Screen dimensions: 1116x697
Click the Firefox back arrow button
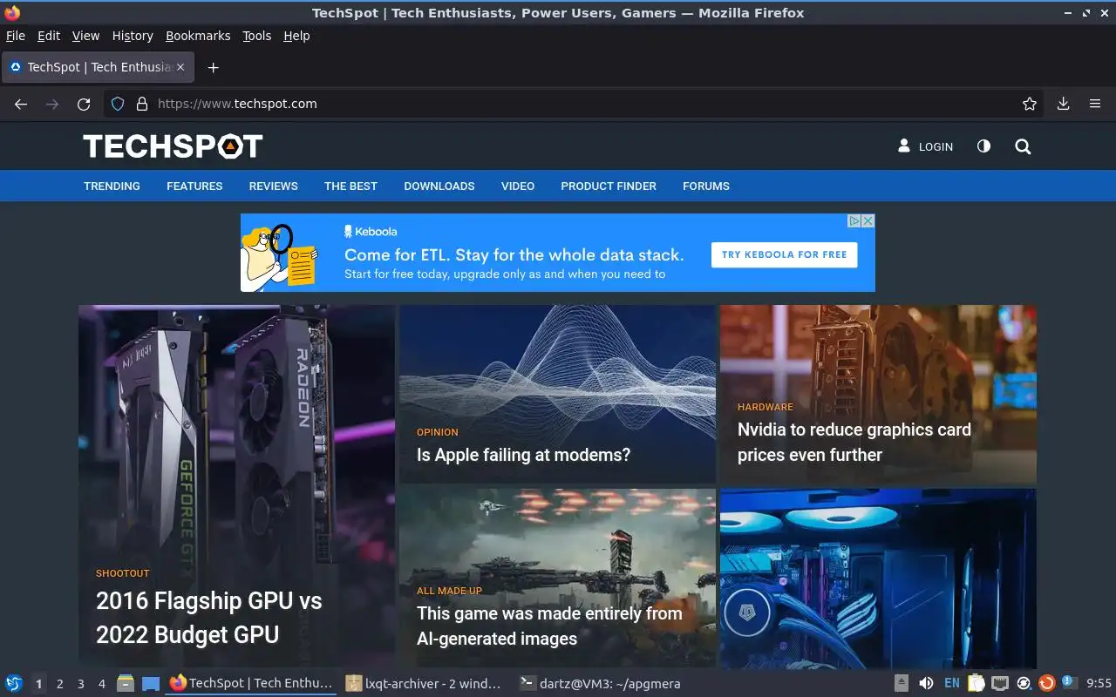coord(21,104)
